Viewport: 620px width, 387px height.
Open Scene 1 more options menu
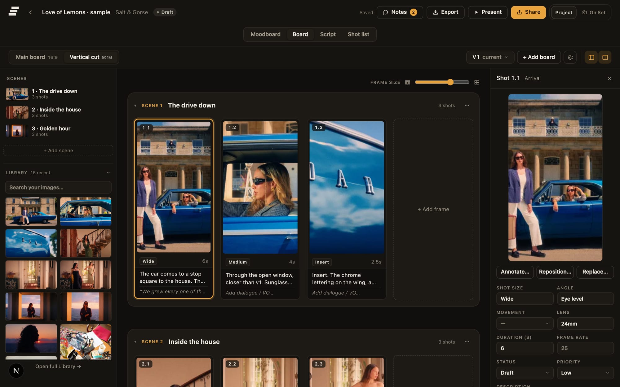(467, 106)
